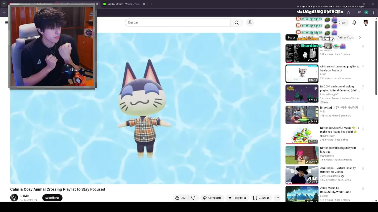Start voice search with the microphone icon
Viewport: 378px width, 212px height.
250,22
